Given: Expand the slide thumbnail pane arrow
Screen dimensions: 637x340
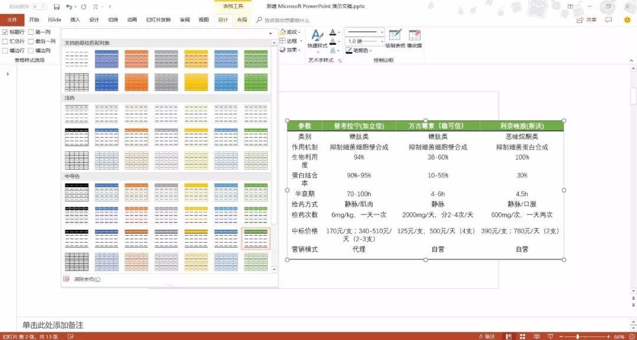Looking at the screenshot, I should [x=8, y=74].
